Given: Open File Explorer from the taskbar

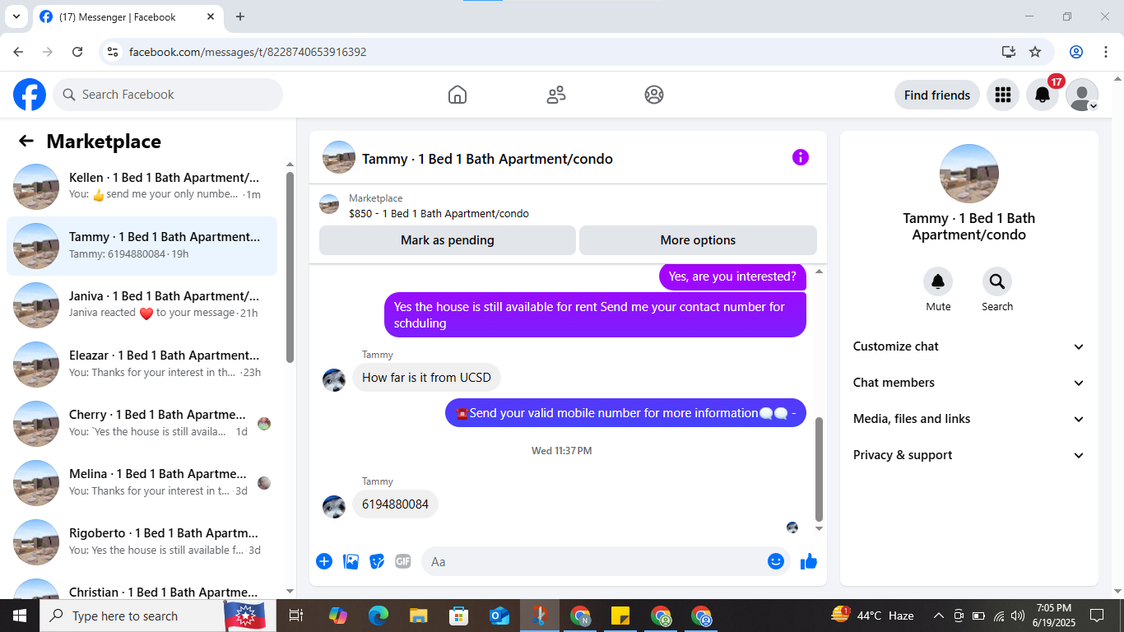Looking at the screenshot, I should pyautogui.click(x=419, y=616).
